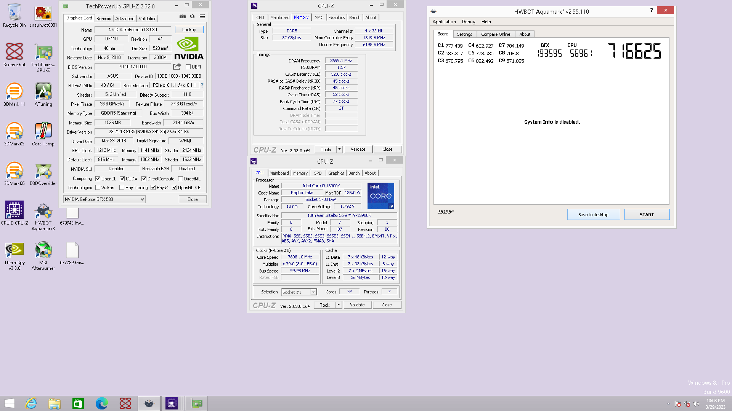Click the DRAM Frequency value 3699.1 MHz
Image resolution: width=732 pixels, height=411 pixels.
[x=341, y=61]
